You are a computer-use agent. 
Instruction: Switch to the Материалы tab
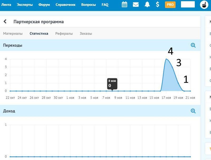click(x=13, y=33)
